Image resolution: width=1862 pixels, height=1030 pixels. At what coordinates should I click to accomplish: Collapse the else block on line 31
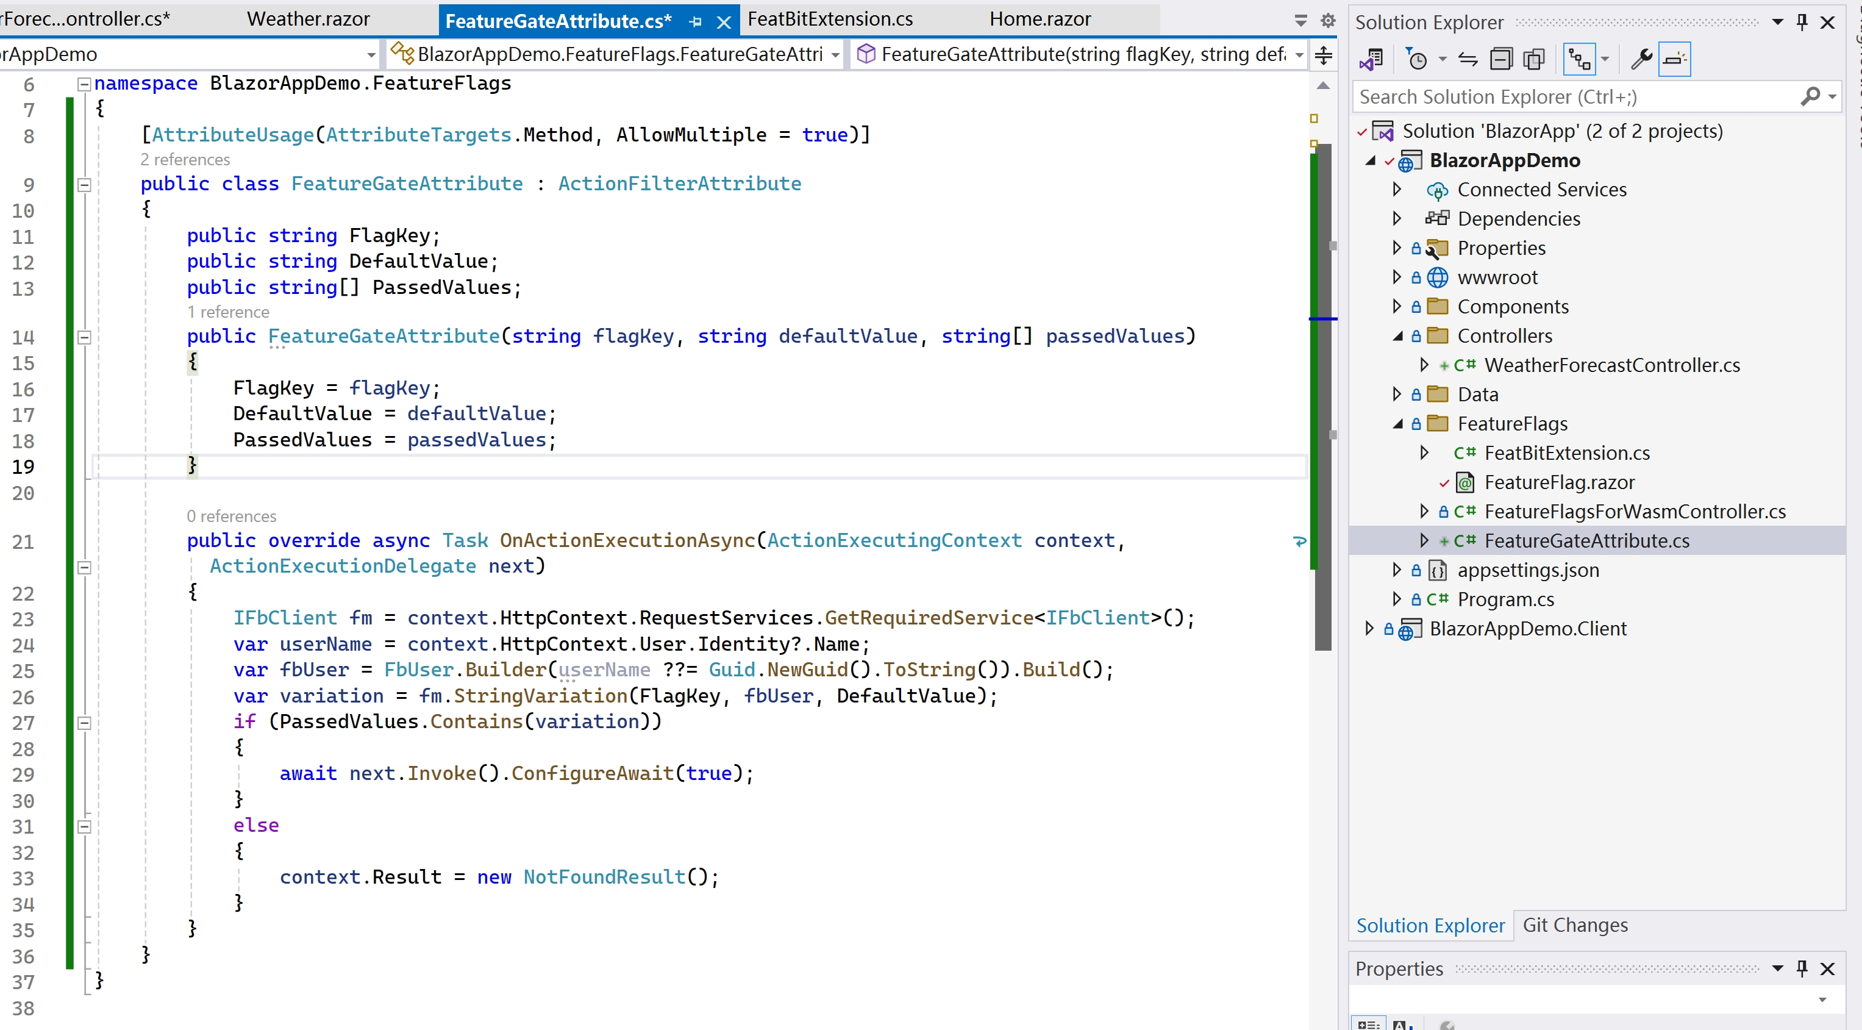[84, 826]
